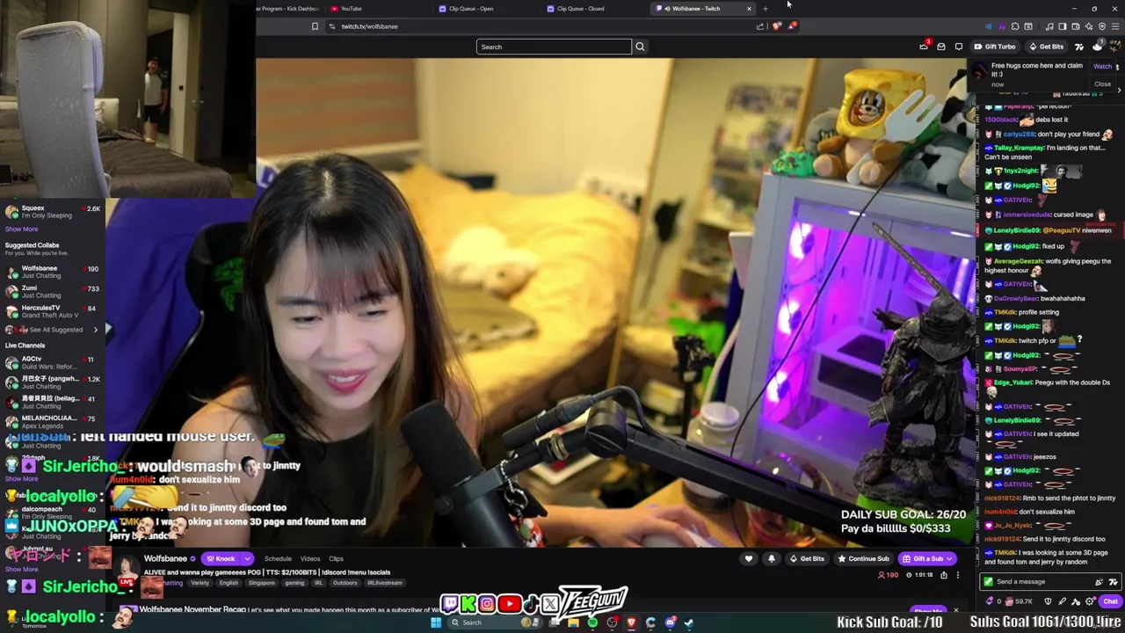Click the share stream icon below video

944,576
